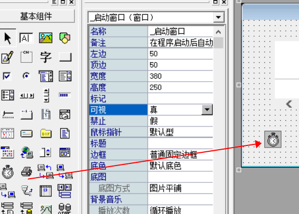Viewport: 299px width, 214px height.
Task: Pick the spin adjuster component
Action: (x=45, y=152)
